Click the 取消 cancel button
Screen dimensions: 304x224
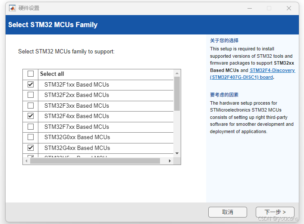[x=228, y=212]
